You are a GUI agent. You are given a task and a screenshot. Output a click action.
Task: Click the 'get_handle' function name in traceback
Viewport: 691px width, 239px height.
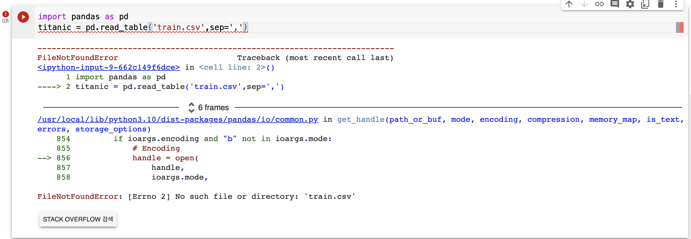click(361, 119)
